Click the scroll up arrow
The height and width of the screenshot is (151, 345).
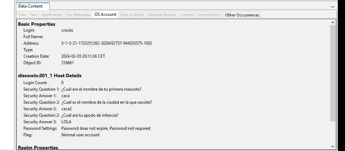pyautogui.click(x=333, y=22)
